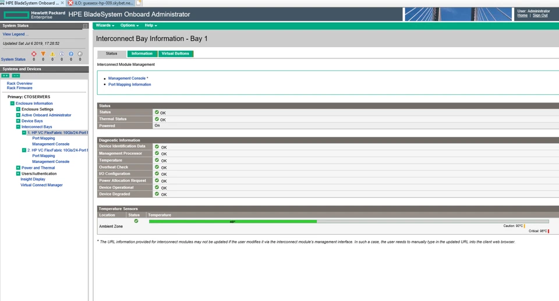Open Rack Firmware link

click(x=20, y=88)
